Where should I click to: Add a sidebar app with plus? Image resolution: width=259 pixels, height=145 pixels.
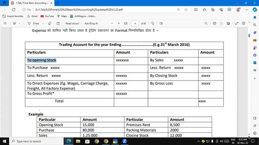[255, 79]
